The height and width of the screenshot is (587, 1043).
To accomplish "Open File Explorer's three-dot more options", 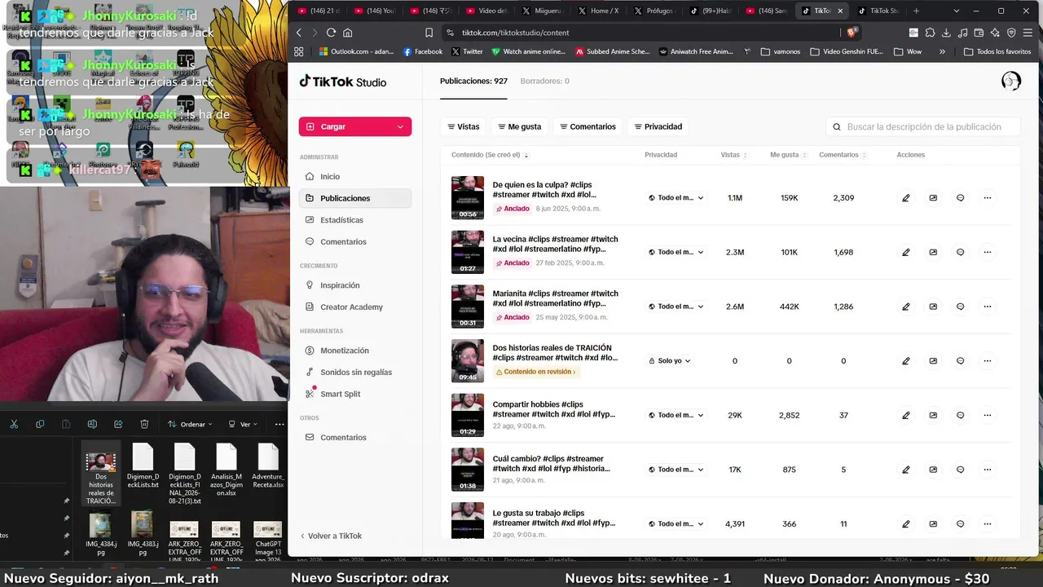I will 279,424.
